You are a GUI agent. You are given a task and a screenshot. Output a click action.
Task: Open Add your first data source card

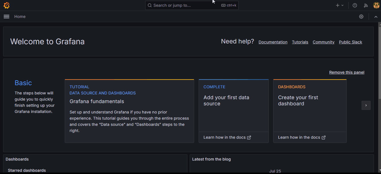coord(234,111)
